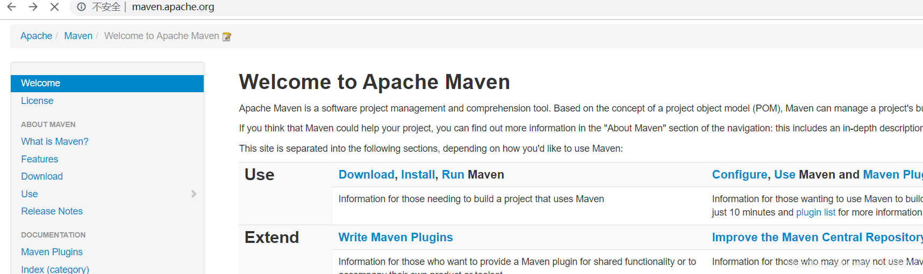Open Improve the Maven Central Repository link

coord(818,238)
